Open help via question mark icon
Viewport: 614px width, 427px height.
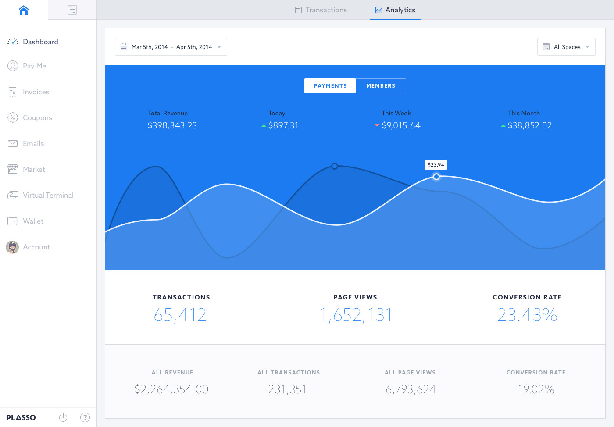(x=85, y=417)
